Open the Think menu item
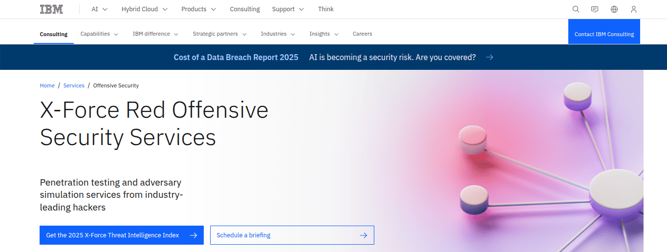The height and width of the screenshot is (252, 667). (x=326, y=9)
